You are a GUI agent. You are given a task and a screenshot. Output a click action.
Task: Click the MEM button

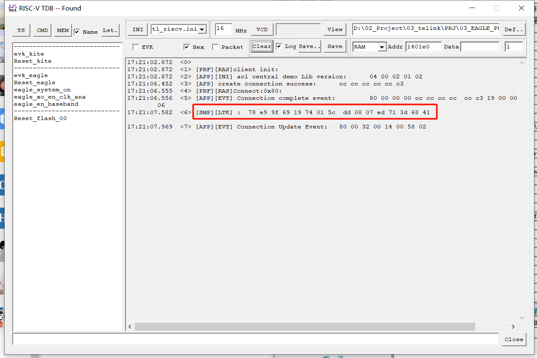point(63,30)
